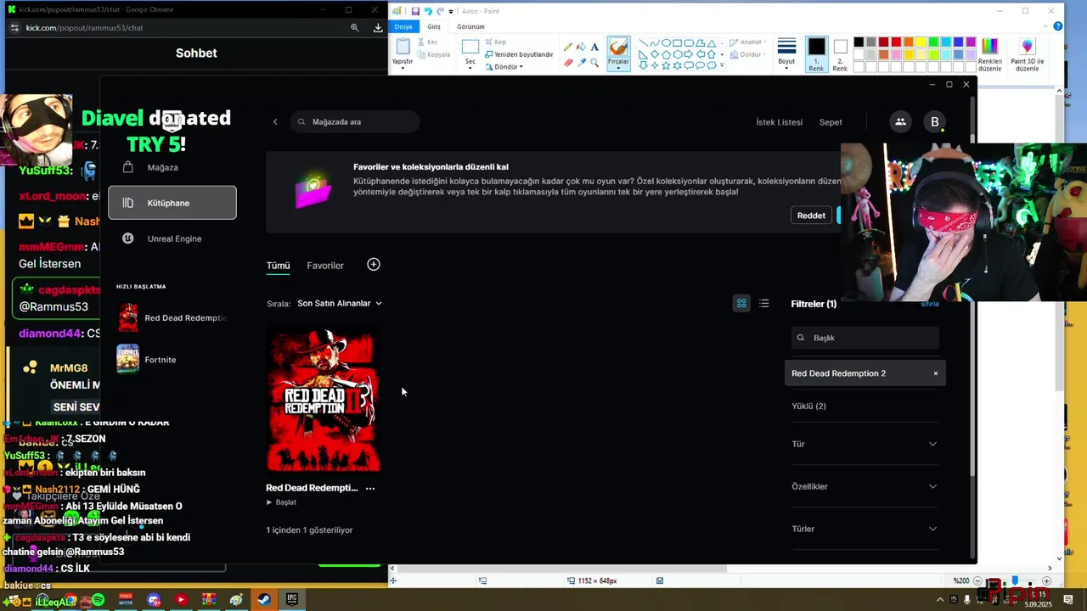Open the Sepet cart link
1087x611 pixels.
point(831,122)
